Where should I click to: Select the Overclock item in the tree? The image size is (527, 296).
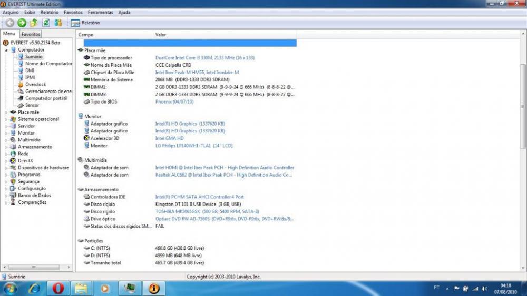tap(35, 84)
